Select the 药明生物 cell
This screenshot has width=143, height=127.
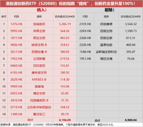coord(106,31)
